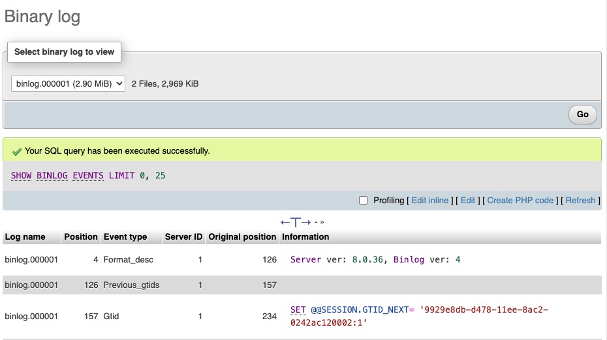Click the Event type column header
The width and height of the screenshot is (607, 340).
125,237
